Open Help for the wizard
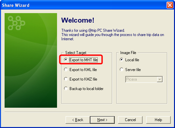 (158, 120)
